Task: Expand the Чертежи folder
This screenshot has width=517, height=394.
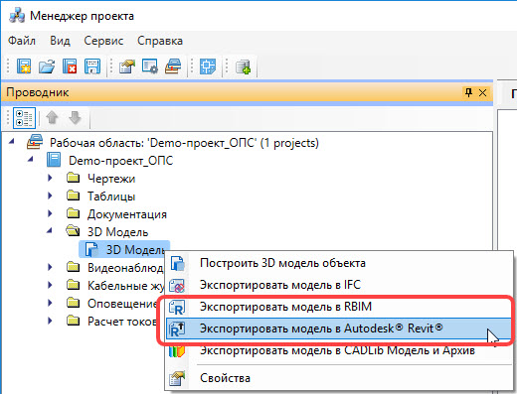Action: pos(50,178)
